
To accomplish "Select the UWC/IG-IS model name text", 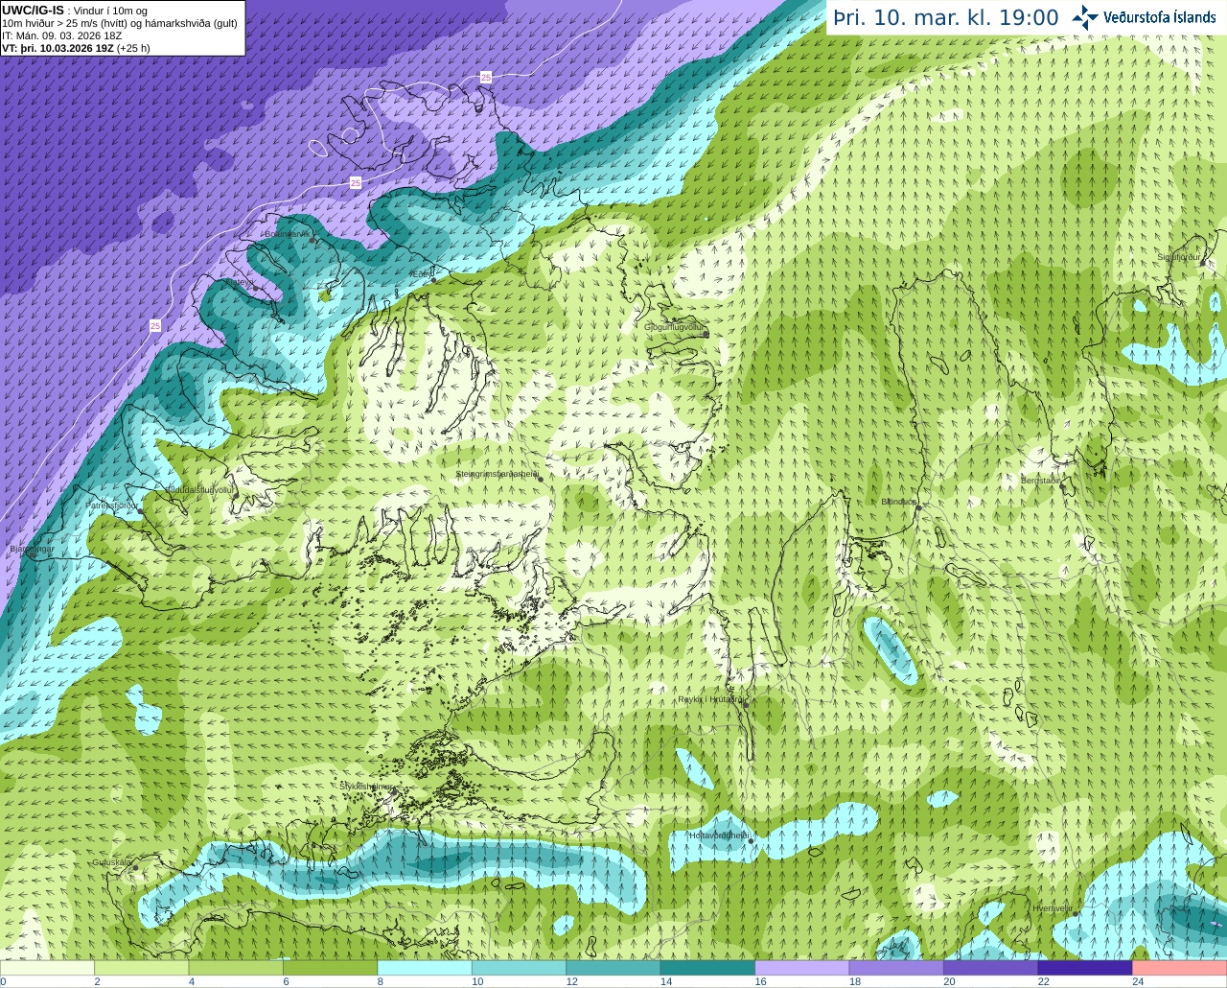I will point(33,11).
